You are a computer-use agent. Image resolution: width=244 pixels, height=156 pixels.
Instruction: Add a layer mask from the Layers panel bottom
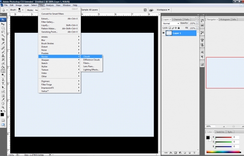[x=176, y=153]
